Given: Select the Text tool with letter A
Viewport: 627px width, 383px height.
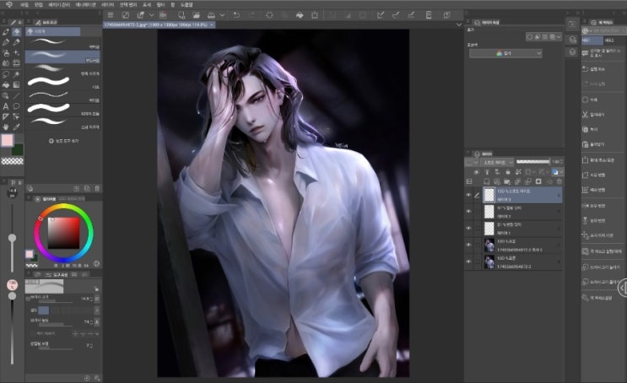Looking at the screenshot, I should pos(6,106).
